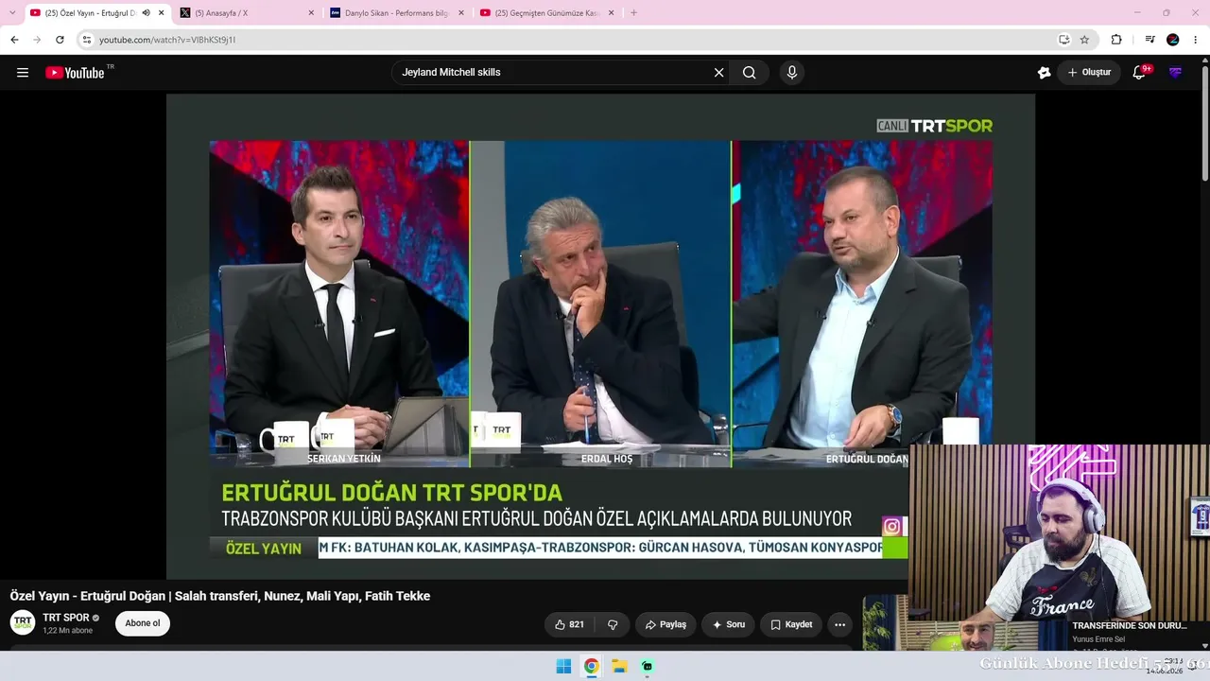
Task: Open Chrome from the taskbar
Action: pyautogui.click(x=592, y=666)
